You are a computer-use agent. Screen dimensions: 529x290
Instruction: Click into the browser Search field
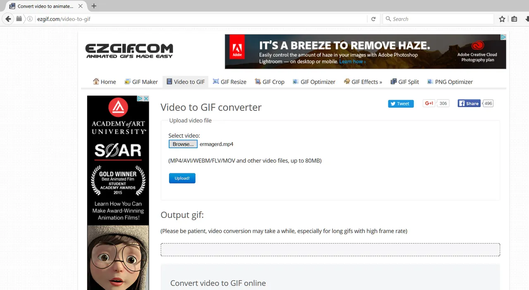pyautogui.click(x=438, y=19)
